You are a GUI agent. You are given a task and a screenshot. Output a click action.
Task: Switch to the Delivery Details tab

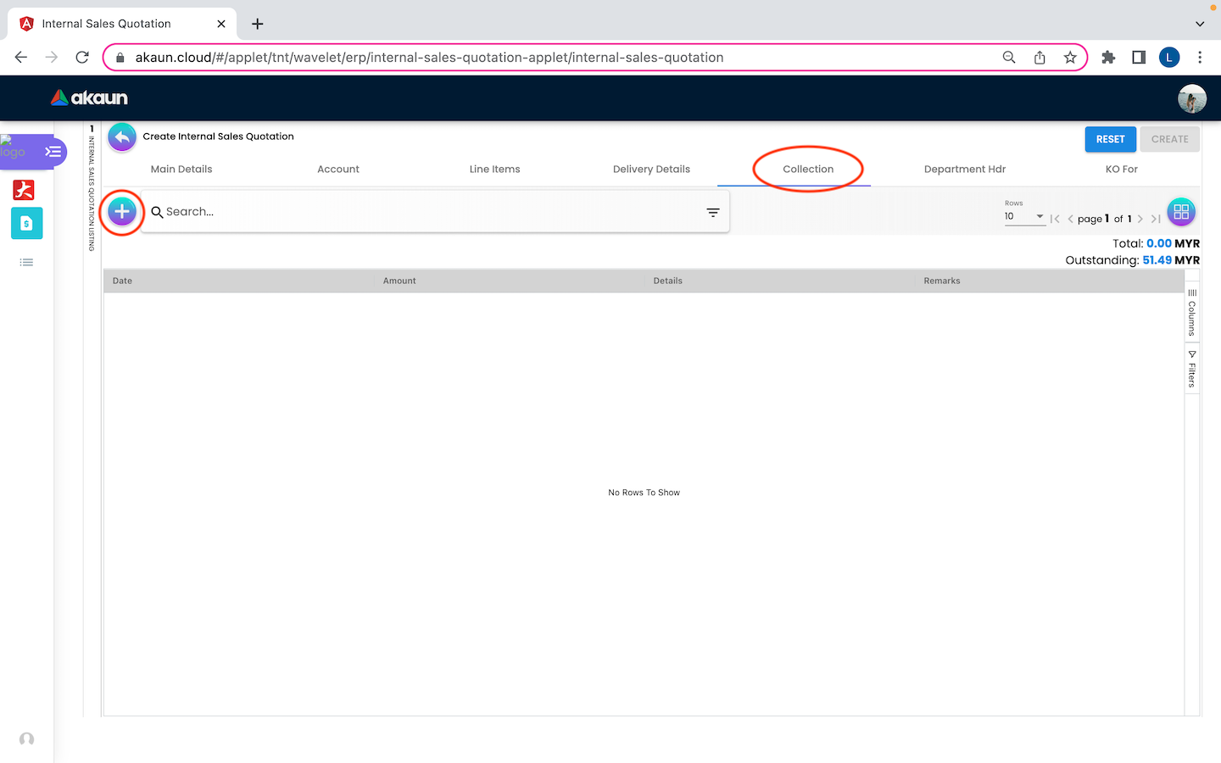pos(651,170)
